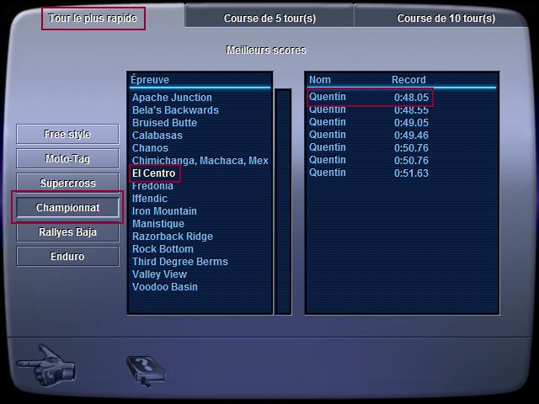The width and height of the screenshot is (539, 404).
Task: Select the Course de 10 tour(s) tab
Action: (x=446, y=18)
